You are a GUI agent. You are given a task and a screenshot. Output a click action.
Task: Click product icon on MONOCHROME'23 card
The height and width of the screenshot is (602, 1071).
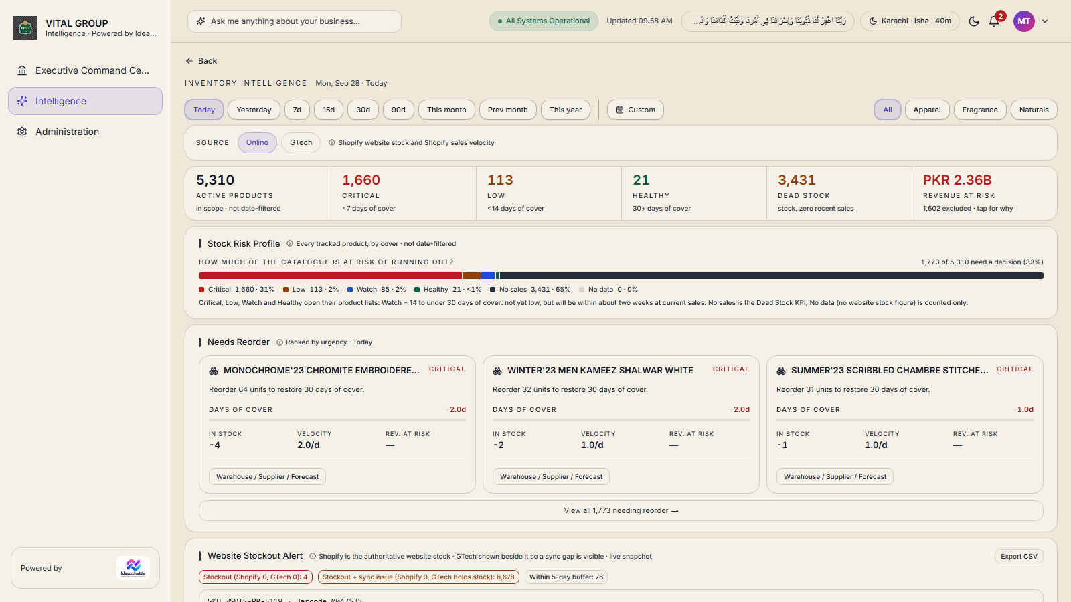pos(214,371)
